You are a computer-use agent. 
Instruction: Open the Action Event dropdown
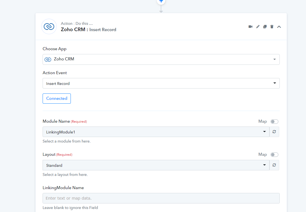[x=161, y=83]
